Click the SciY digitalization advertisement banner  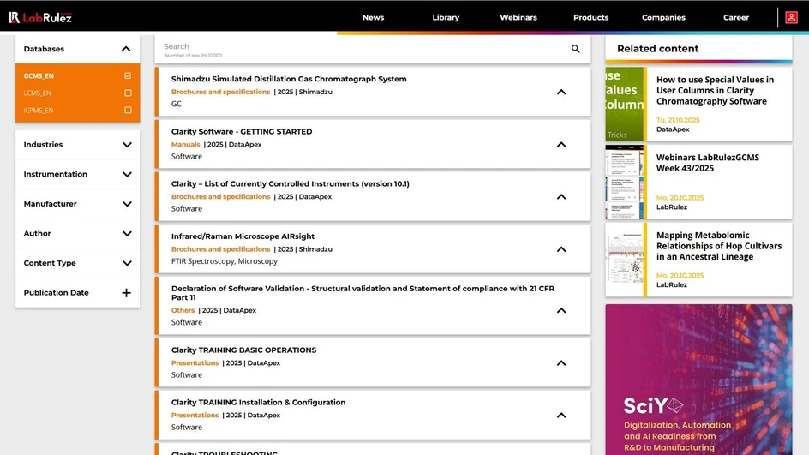[698, 380]
